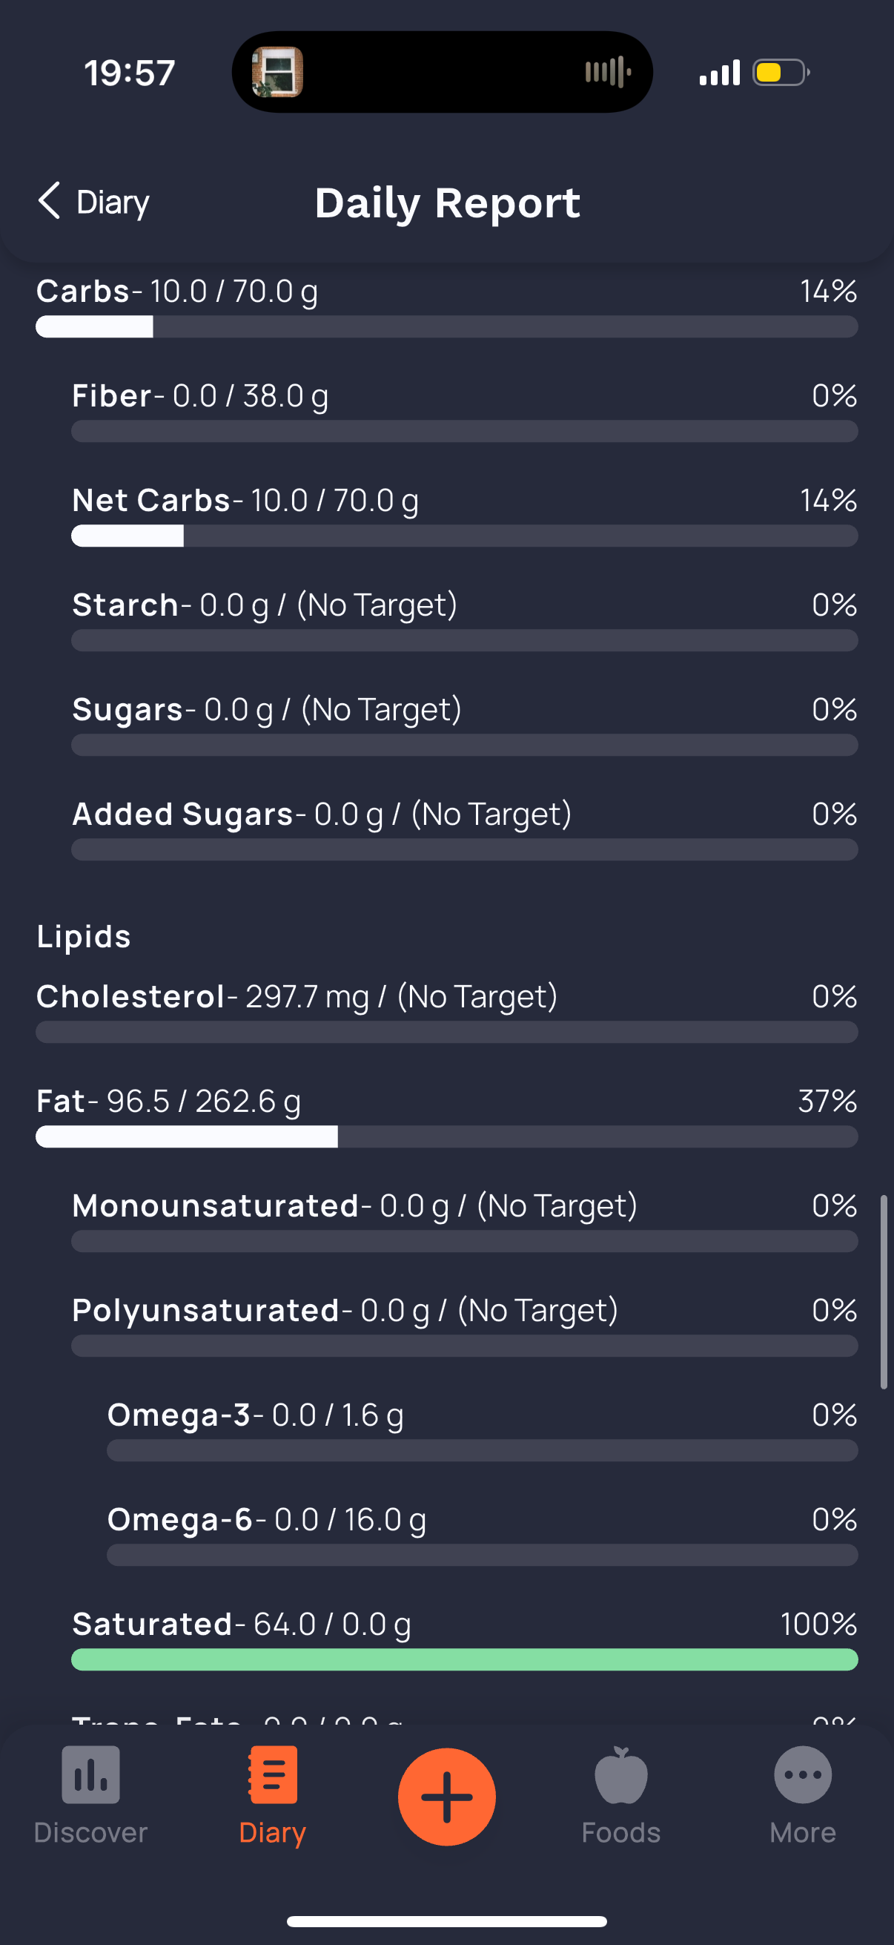Tap the audio waveform indicator in Dynamic Island
The height and width of the screenshot is (1945, 894).
608,73
